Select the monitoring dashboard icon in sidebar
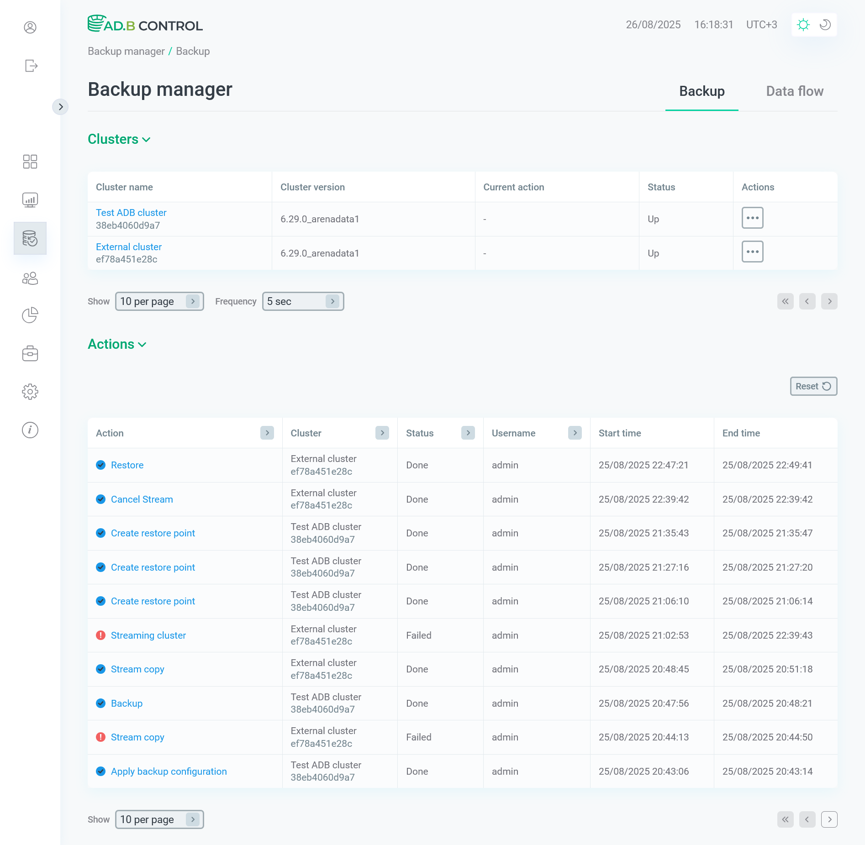 pyautogui.click(x=30, y=200)
